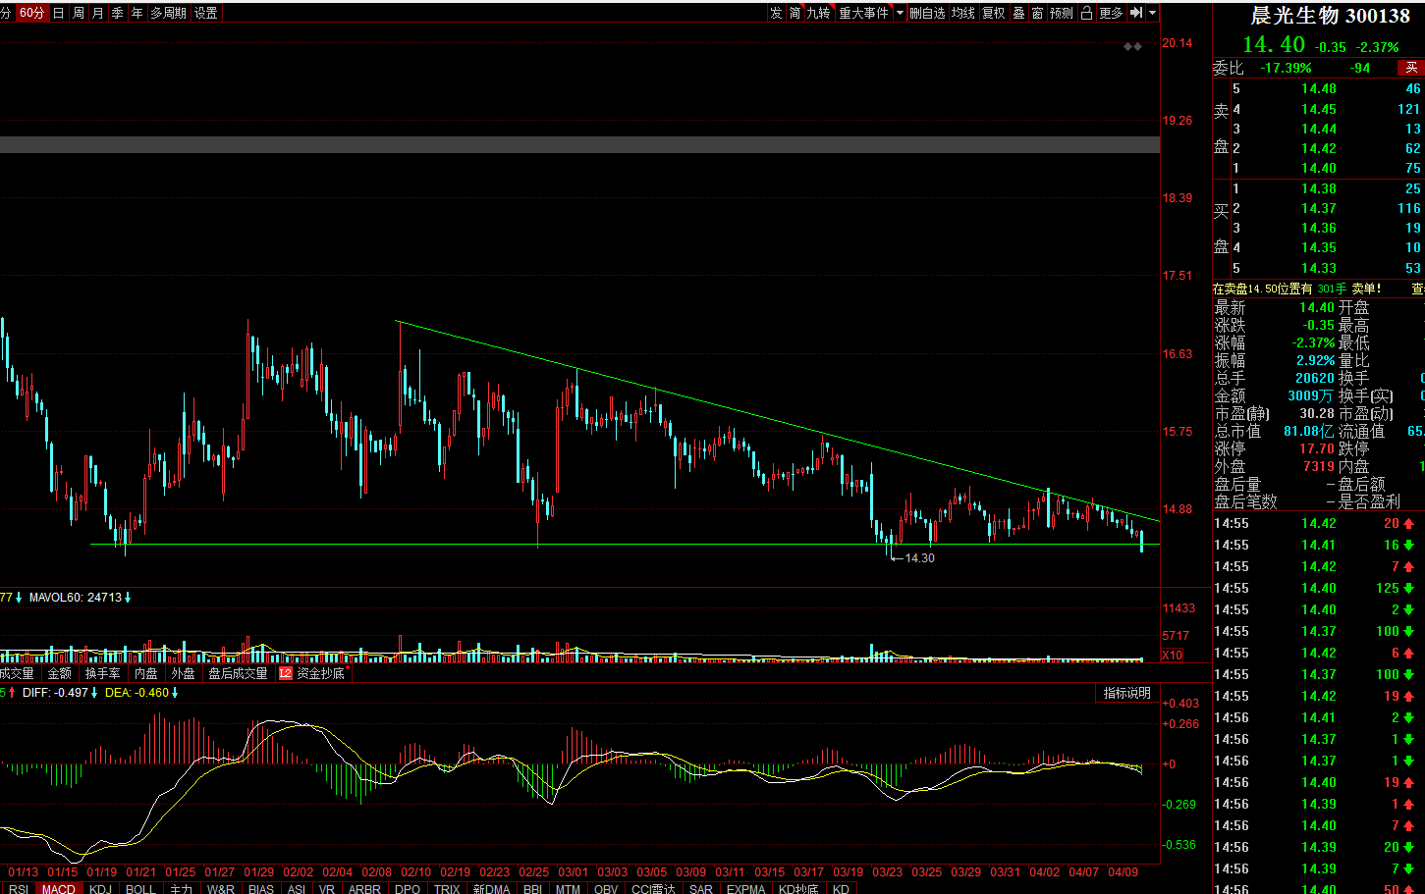Select the 外盘 sub-tab
Viewport: 1425px width, 894px height.
coord(184,673)
